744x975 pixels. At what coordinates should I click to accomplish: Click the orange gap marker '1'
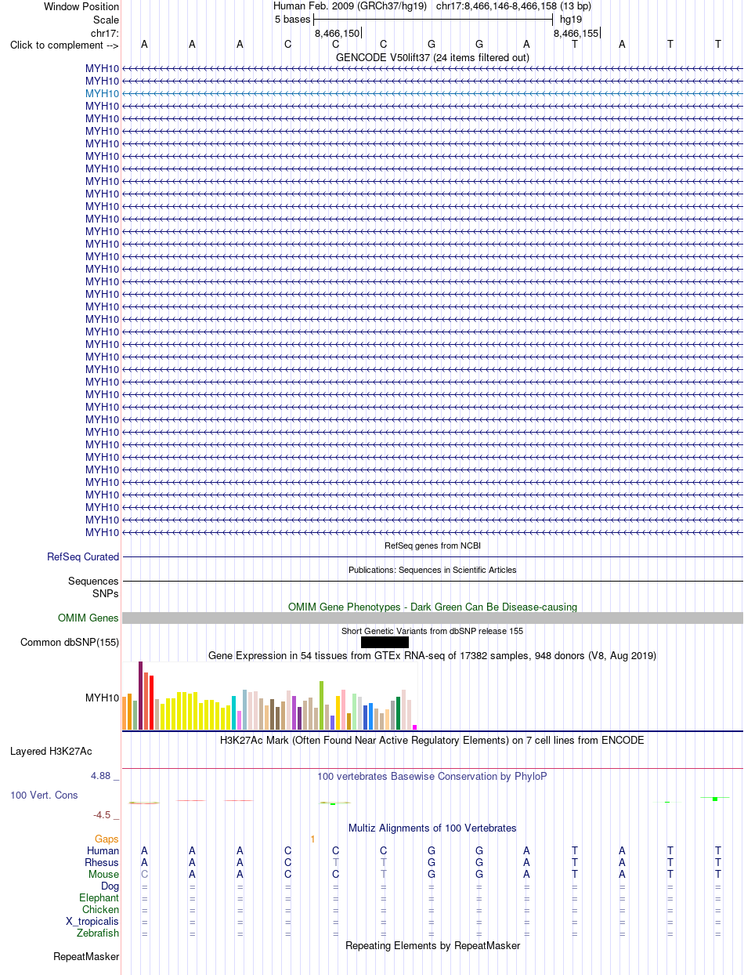[312, 839]
